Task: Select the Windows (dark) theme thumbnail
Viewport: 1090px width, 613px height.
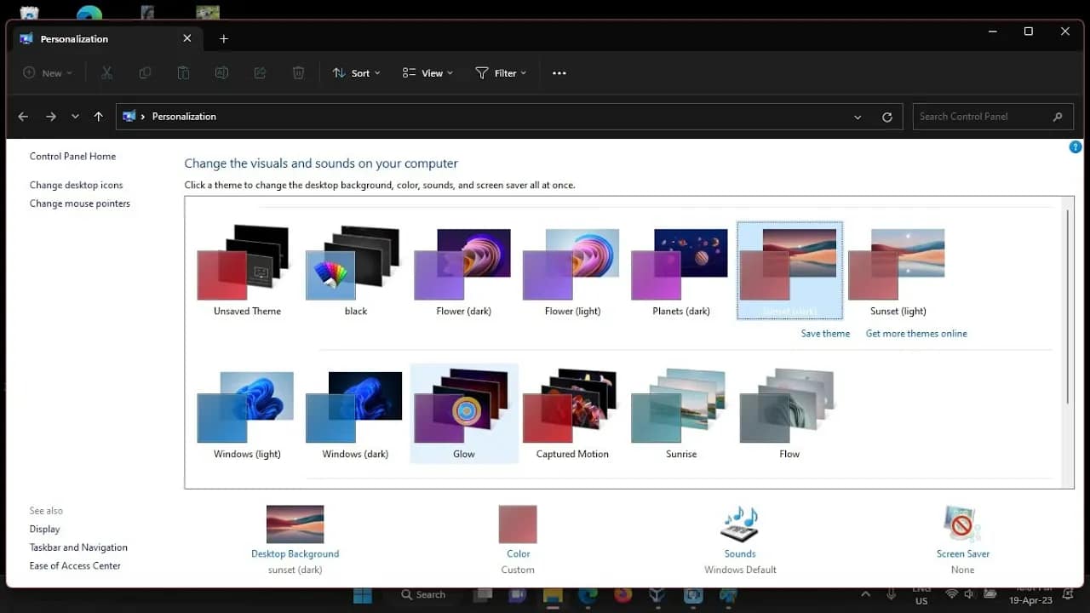Action: (x=353, y=409)
